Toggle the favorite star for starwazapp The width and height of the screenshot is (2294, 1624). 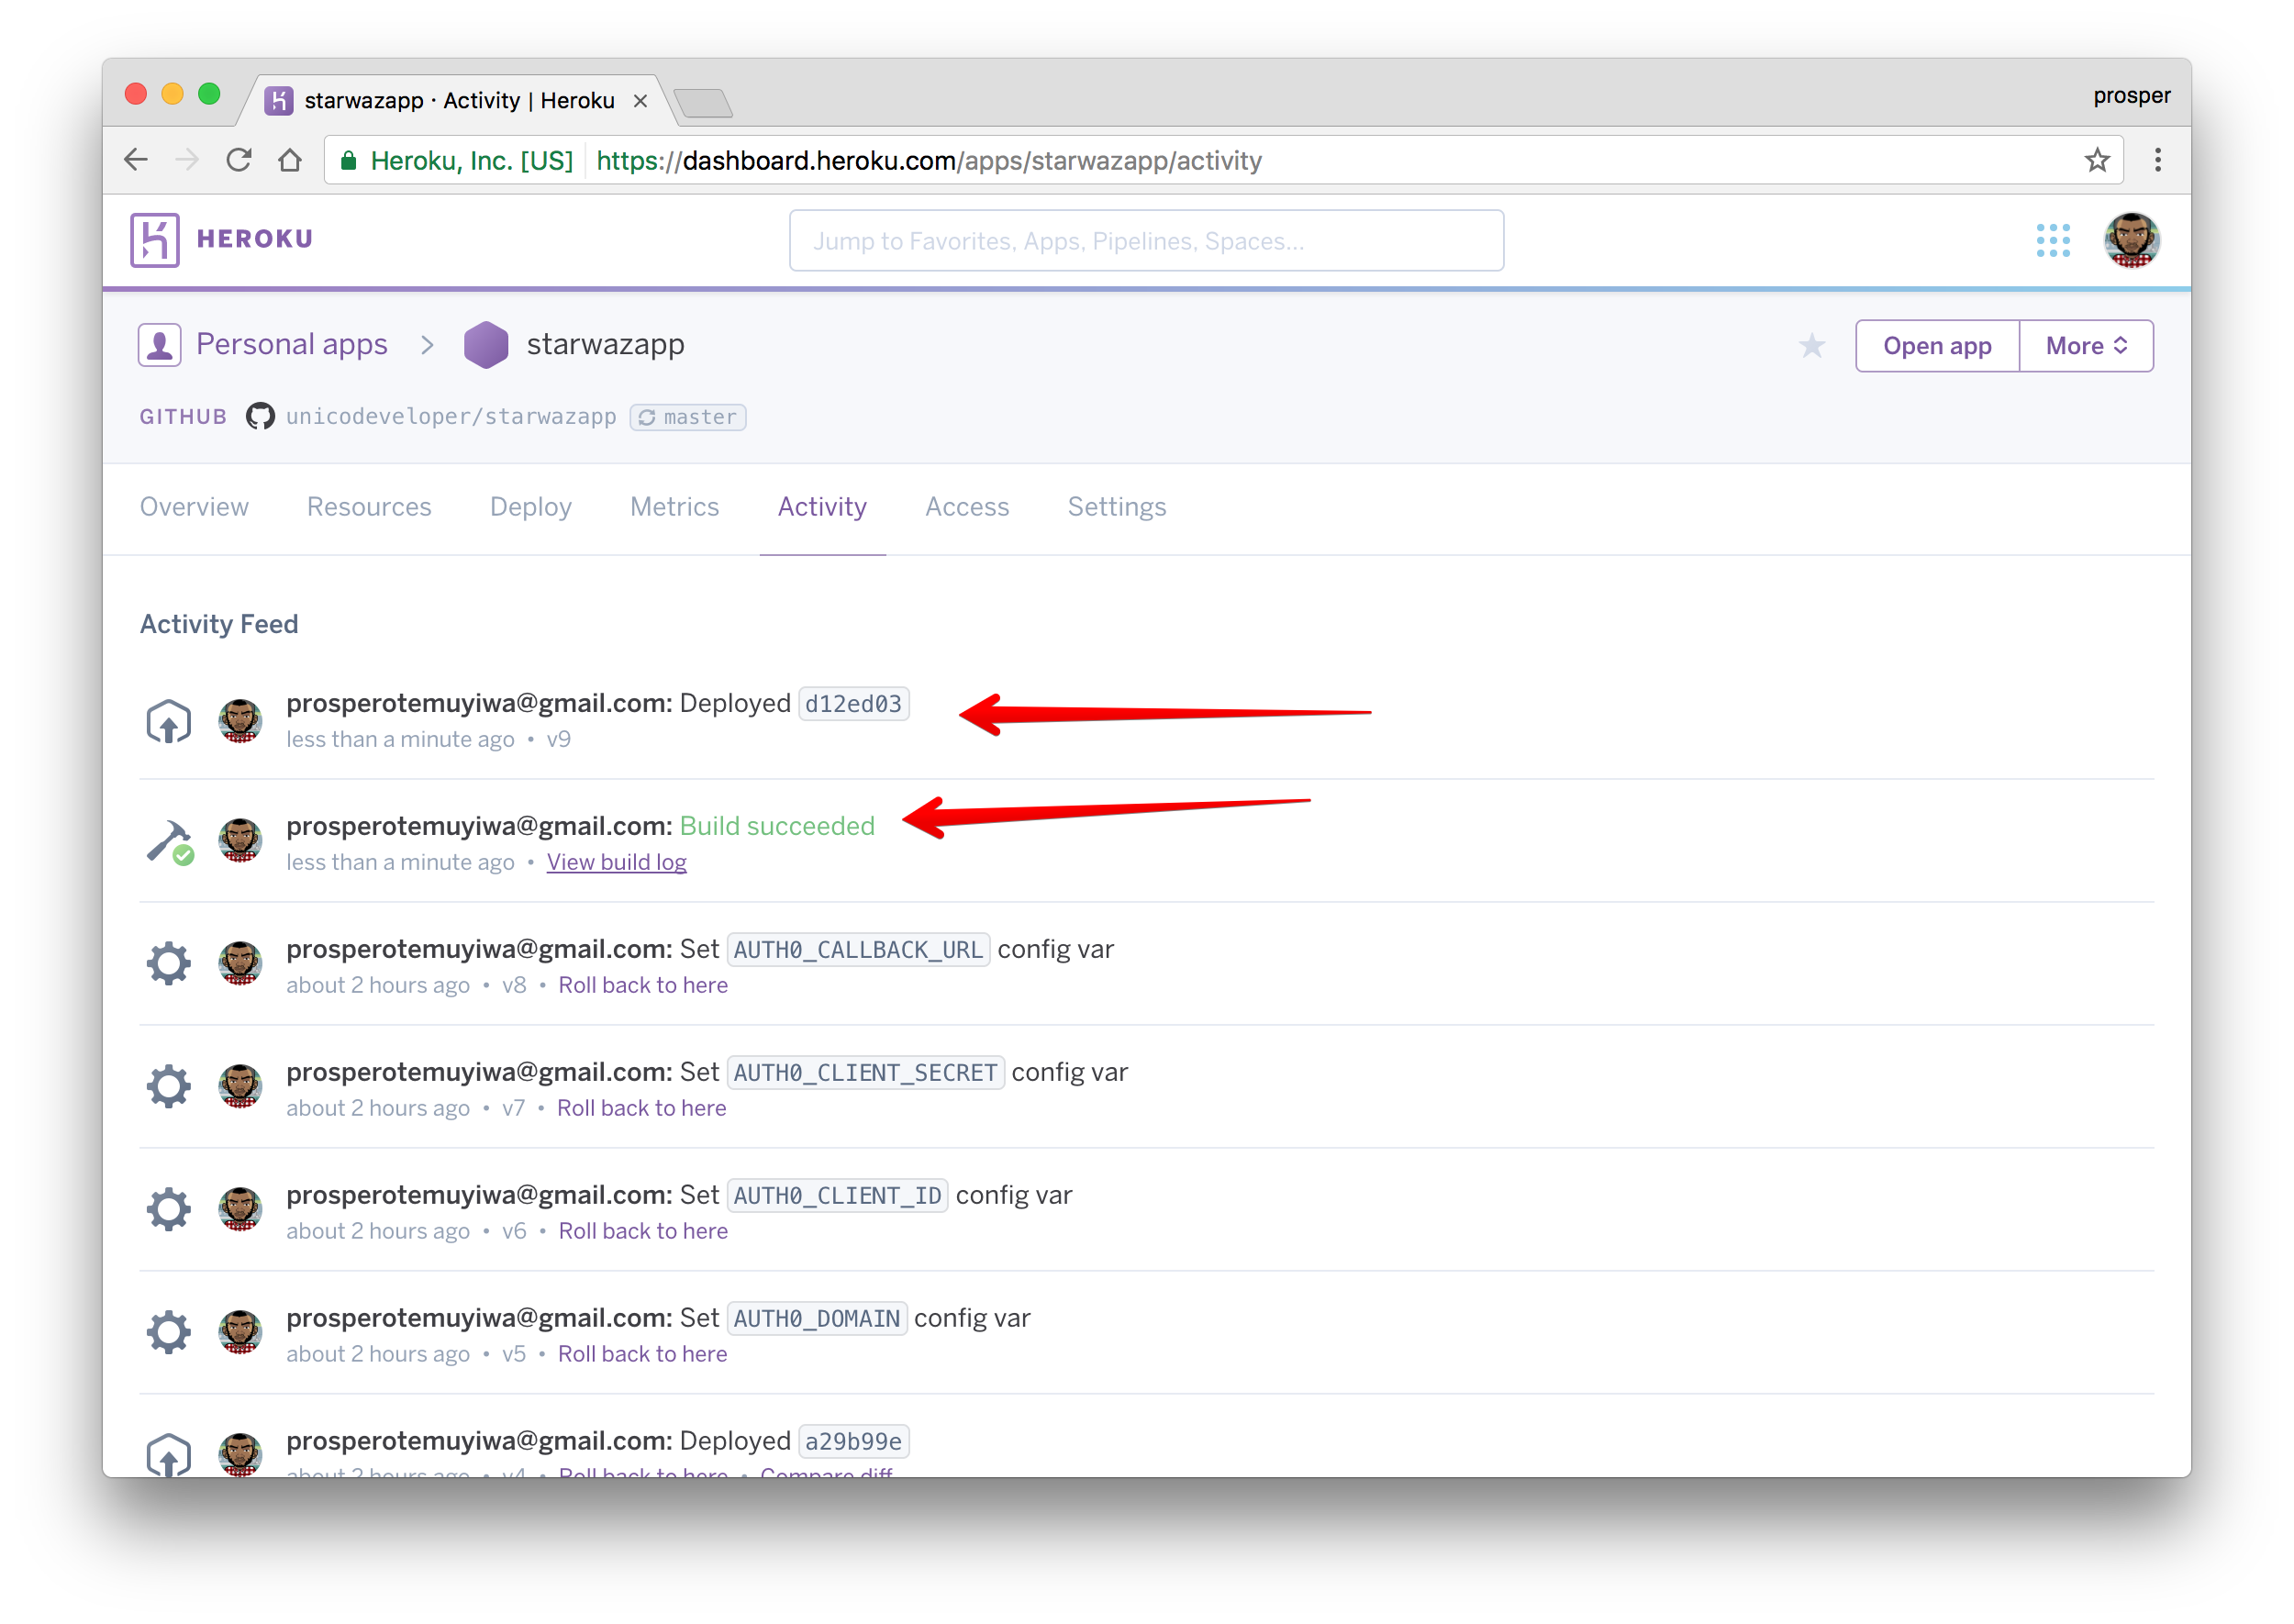(1814, 344)
